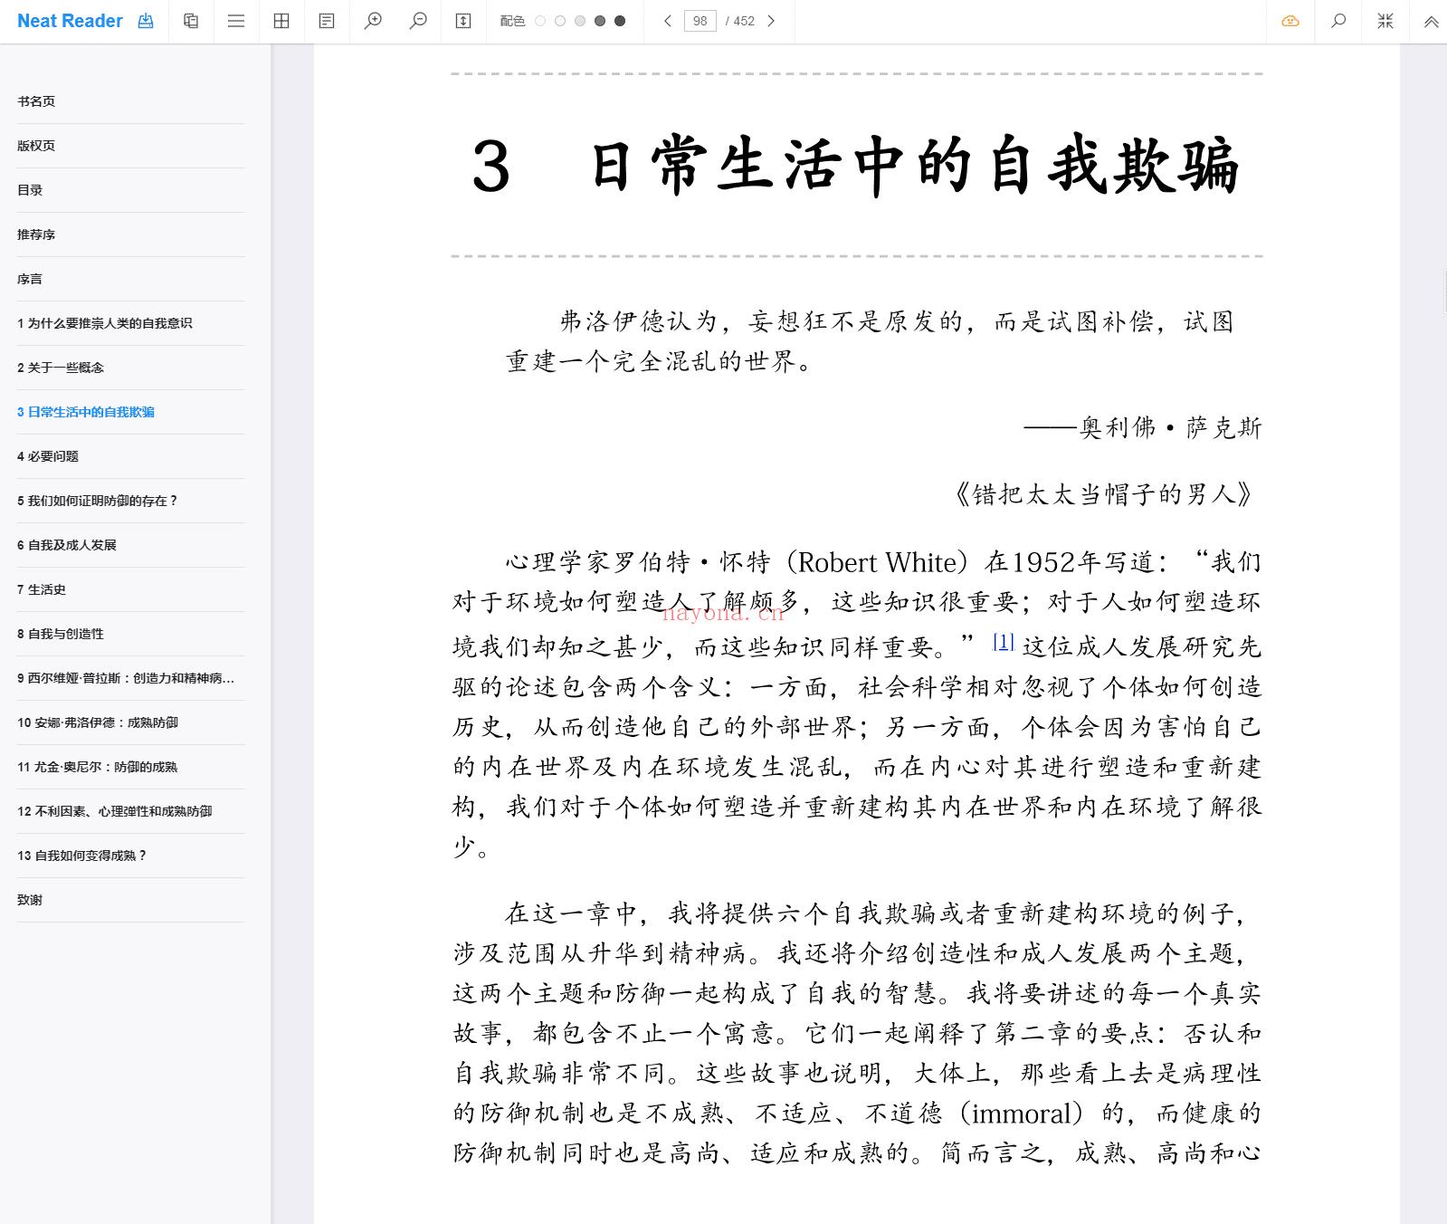Click the book title 《错把太太当帽子的男人》
Image resolution: width=1447 pixels, height=1224 pixels.
pos(1104,494)
